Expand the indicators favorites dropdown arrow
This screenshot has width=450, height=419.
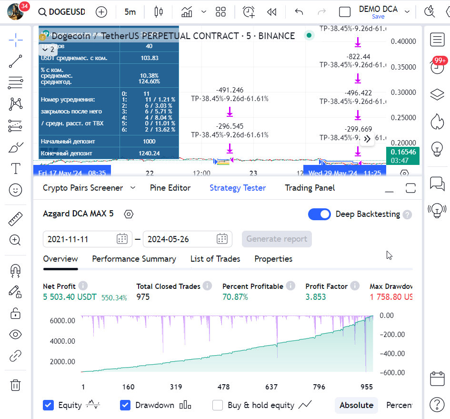[204, 12]
